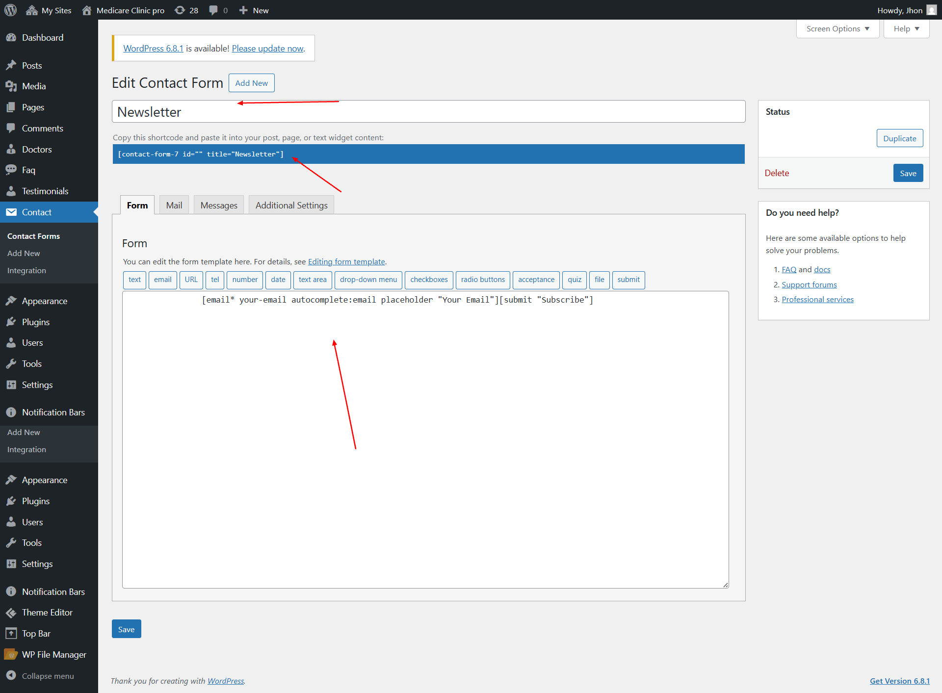
Task: Click the first Plugins plug icon
Action: click(x=11, y=322)
